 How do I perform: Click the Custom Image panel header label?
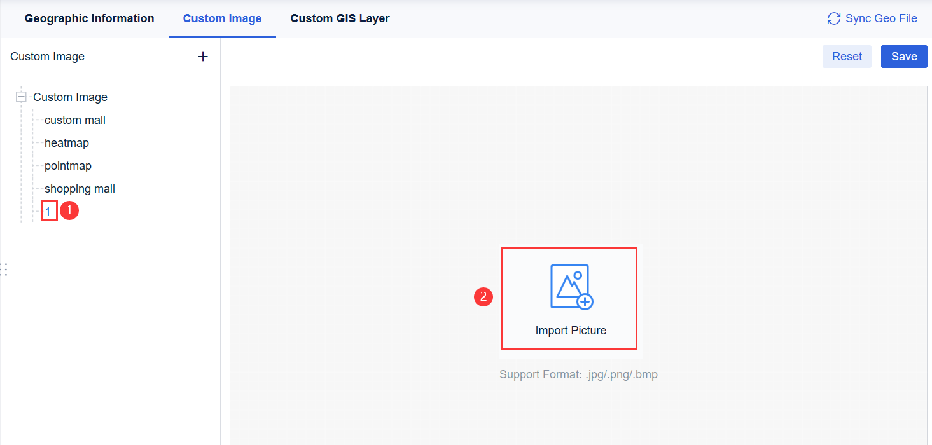[47, 56]
